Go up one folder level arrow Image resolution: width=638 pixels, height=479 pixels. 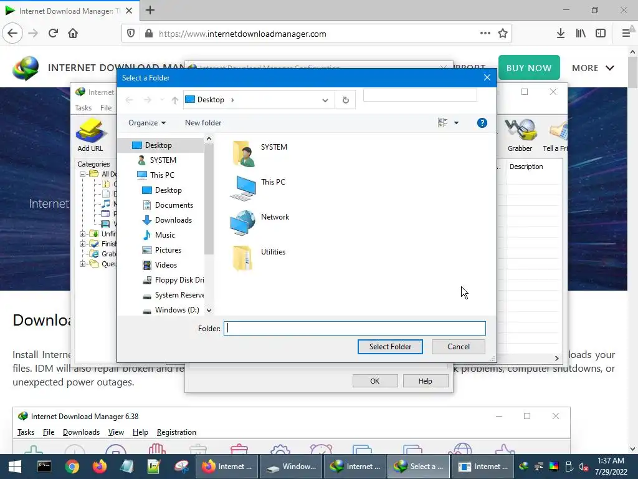pos(175,100)
